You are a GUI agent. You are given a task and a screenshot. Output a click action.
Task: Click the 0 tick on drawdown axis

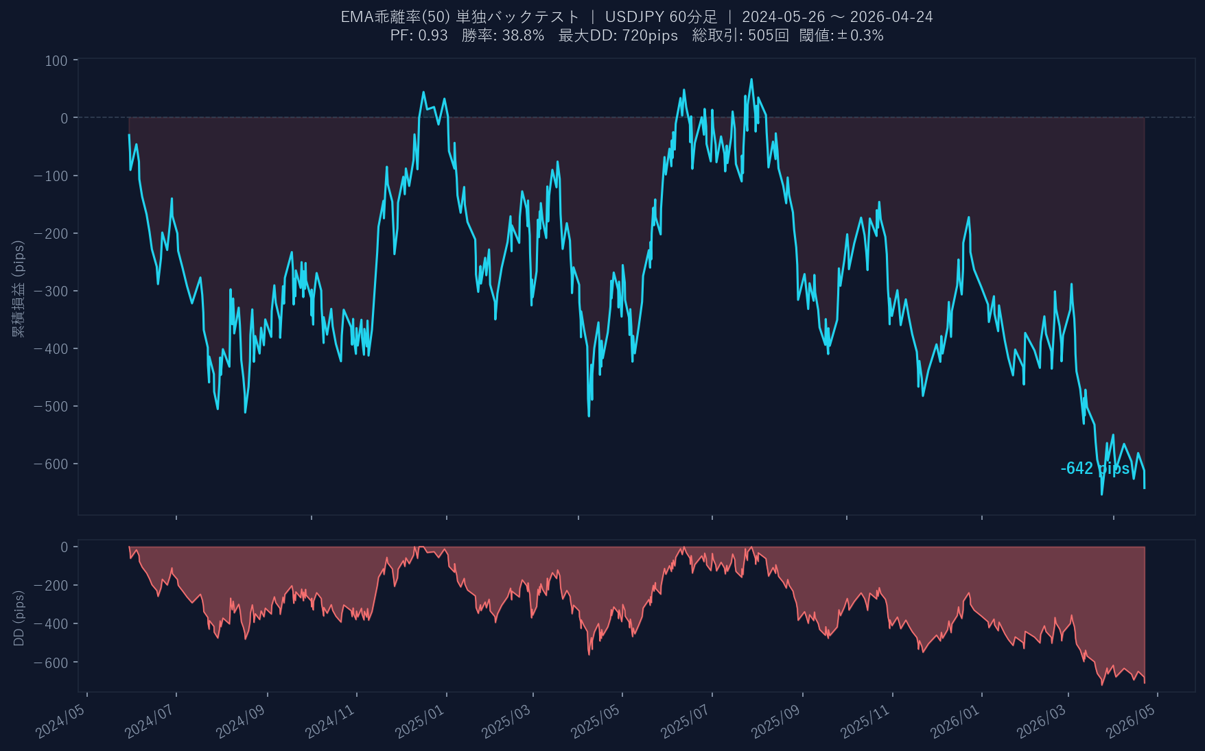coord(65,547)
